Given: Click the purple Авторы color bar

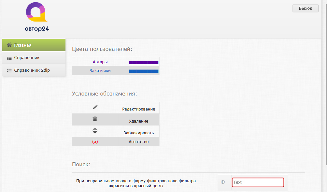Looking at the screenshot, I should [144, 62].
